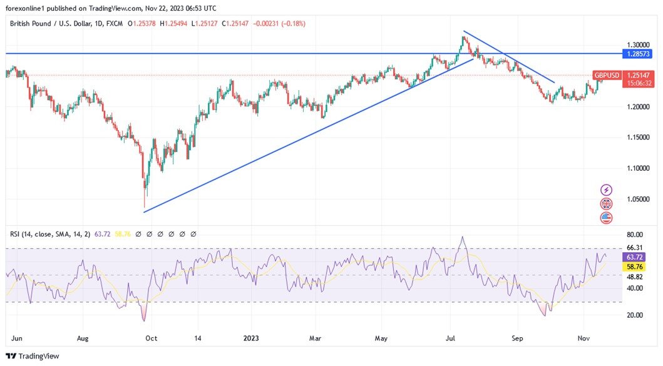Select the U.S. dollar flag icon
Image resolution: width=663 pixels, height=366 pixels.
point(607,218)
